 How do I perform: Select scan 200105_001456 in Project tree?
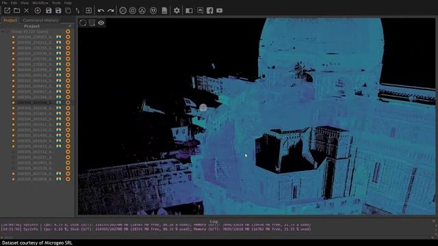[35, 135]
